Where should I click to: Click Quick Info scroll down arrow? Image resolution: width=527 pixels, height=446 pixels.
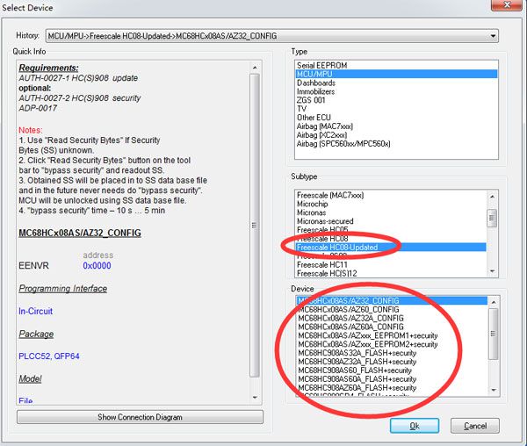[x=255, y=398]
